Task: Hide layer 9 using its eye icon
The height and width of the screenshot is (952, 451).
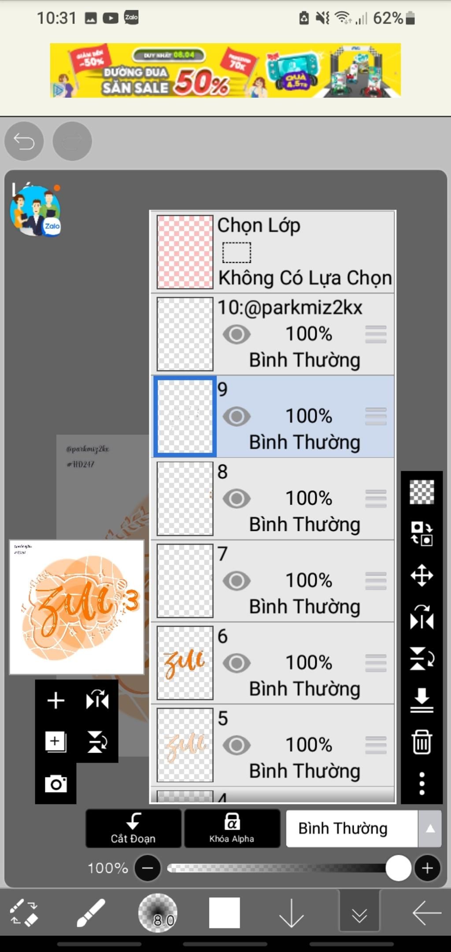Action: [237, 417]
